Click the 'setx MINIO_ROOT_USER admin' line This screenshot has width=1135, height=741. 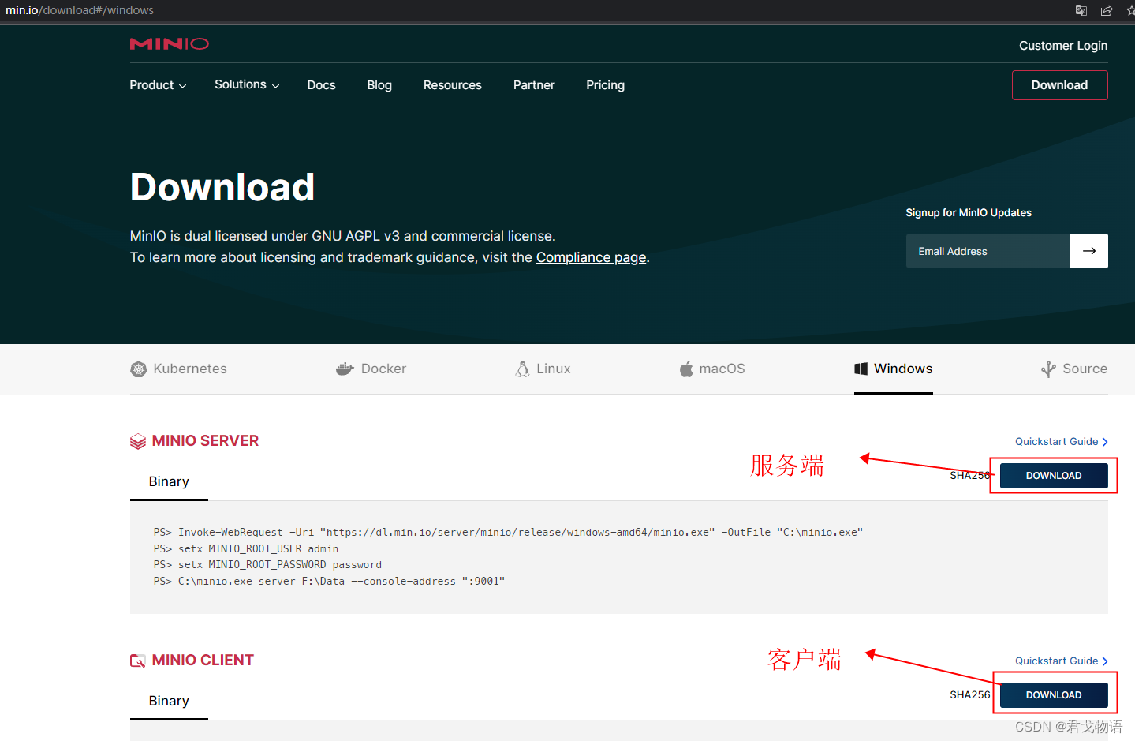pos(246,549)
